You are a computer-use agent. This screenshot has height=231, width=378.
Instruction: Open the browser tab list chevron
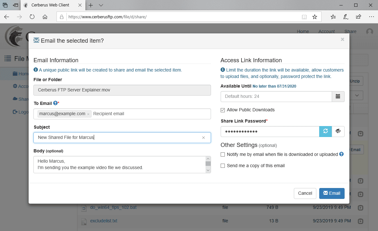[x=101, y=5]
